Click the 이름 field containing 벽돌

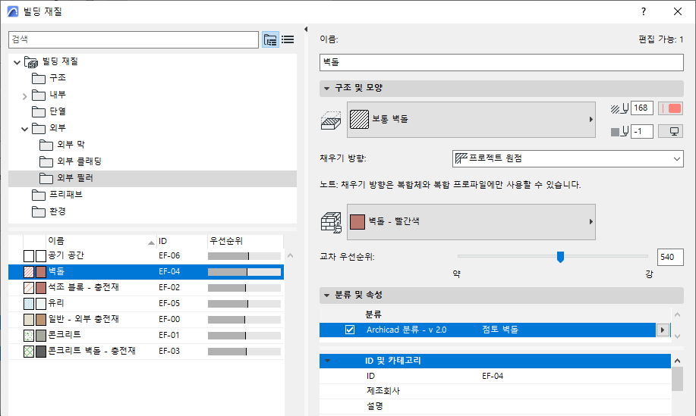pyautogui.click(x=501, y=62)
